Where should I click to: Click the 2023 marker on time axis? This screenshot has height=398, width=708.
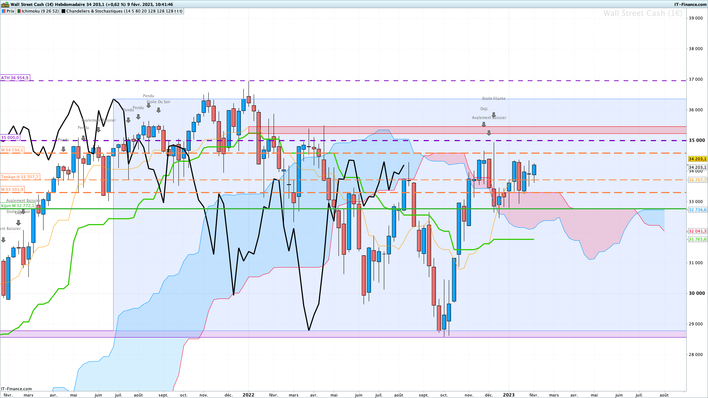(509, 395)
